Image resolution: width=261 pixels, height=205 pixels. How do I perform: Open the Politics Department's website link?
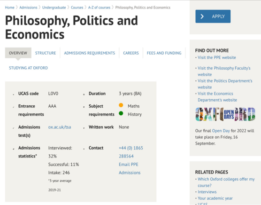[225, 84]
